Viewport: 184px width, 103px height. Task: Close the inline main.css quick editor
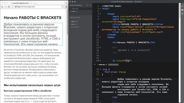point(95,64)
